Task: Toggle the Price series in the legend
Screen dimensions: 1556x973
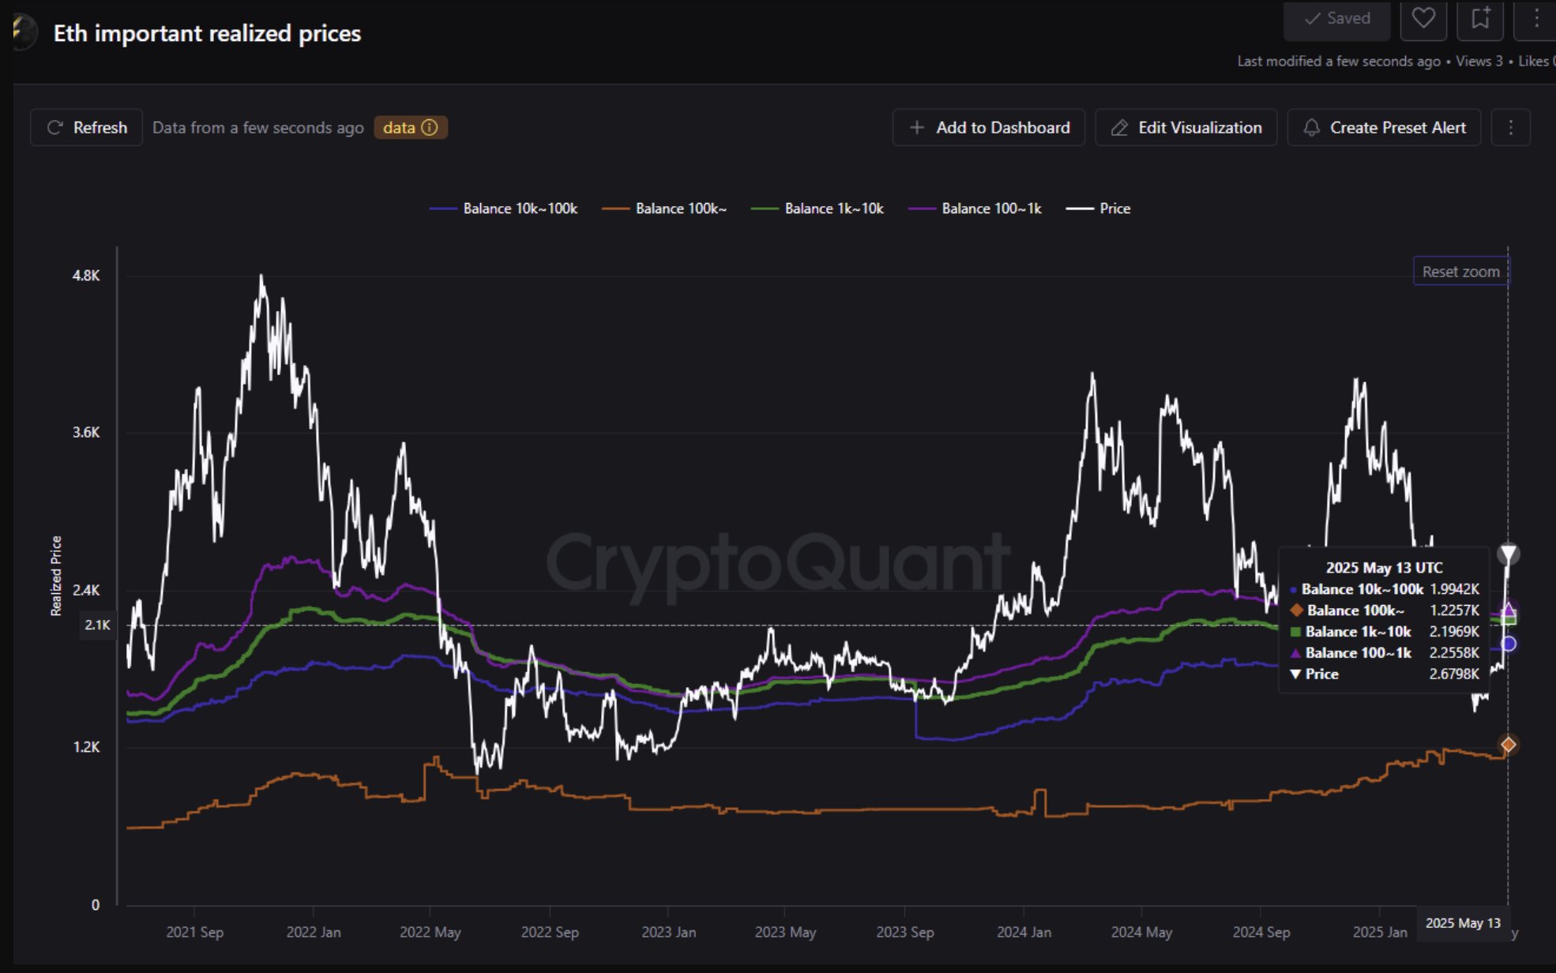Action: pos(1099,208)
